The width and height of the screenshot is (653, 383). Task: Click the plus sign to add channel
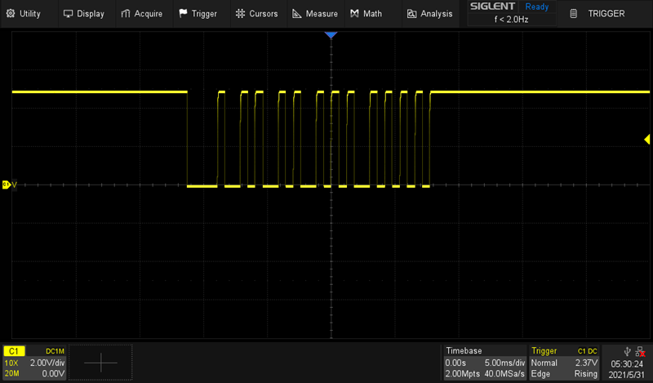pyautogui.click(x=101, y=362)
